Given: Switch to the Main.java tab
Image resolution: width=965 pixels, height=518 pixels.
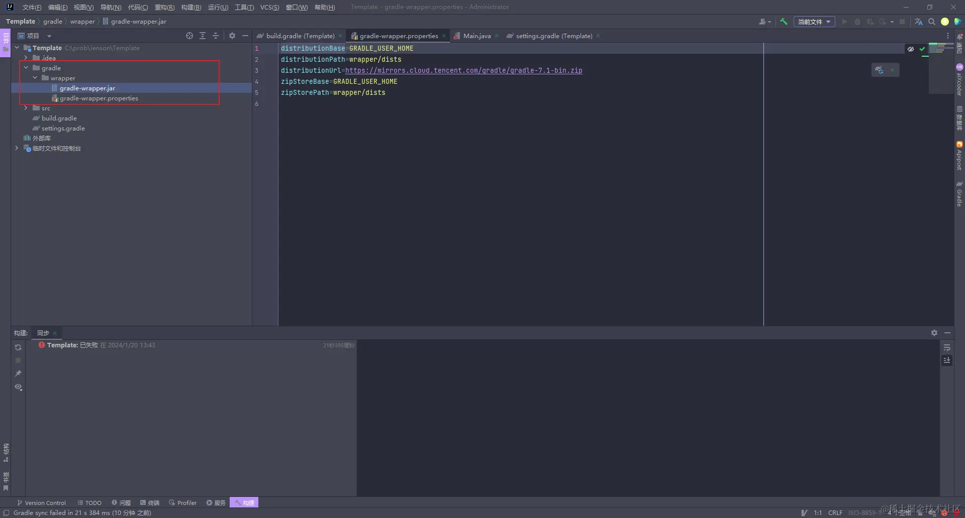Looking at the screenshot, I should 476,36.
